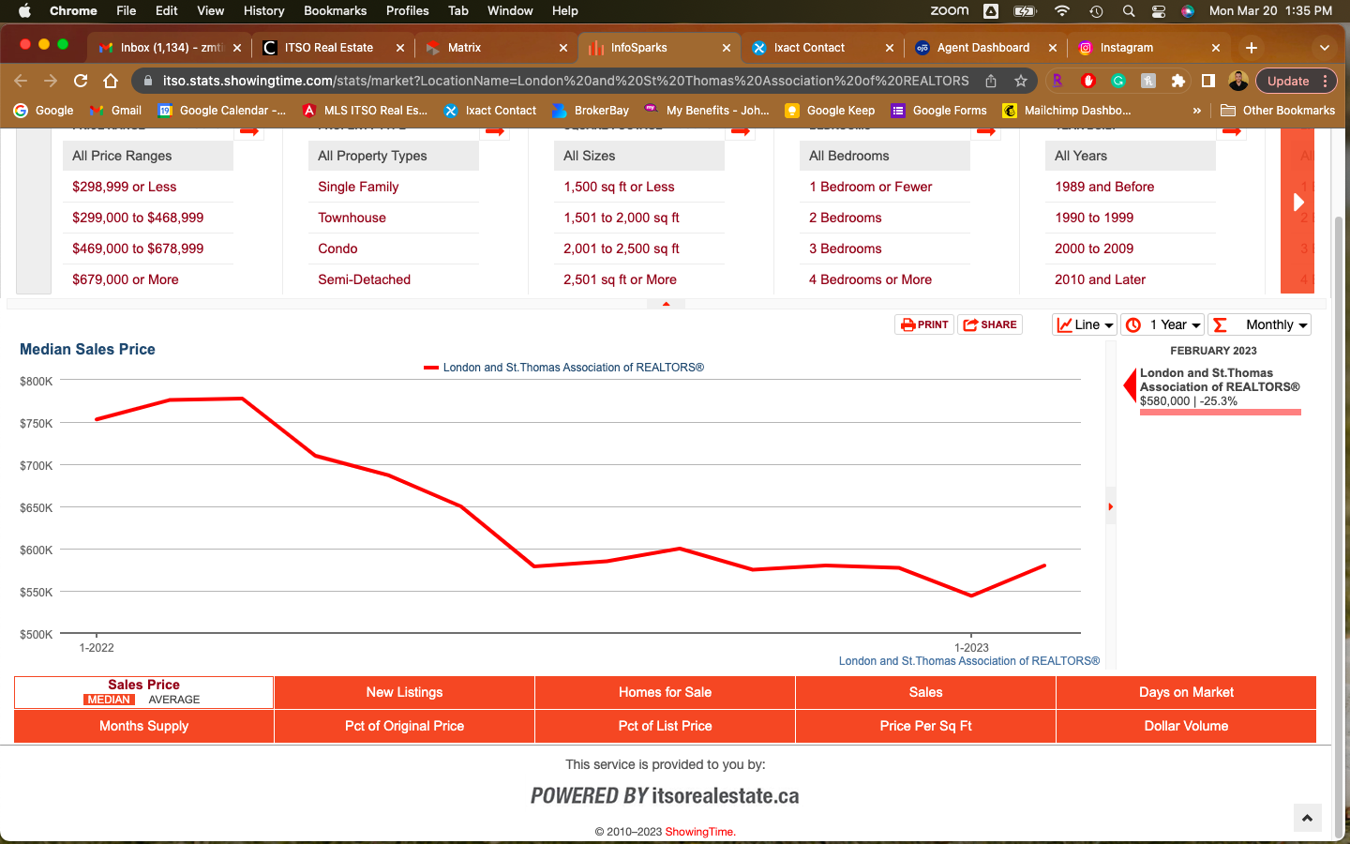1350x844 pixels.
Task: Show the Price Per Sq Ft metric
Action: point(925,726)
